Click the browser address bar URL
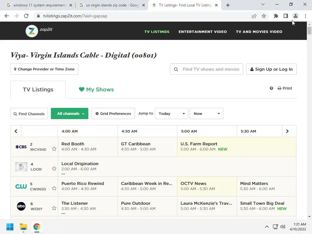This screenshot has height=234, width=312. coord(75,16)
